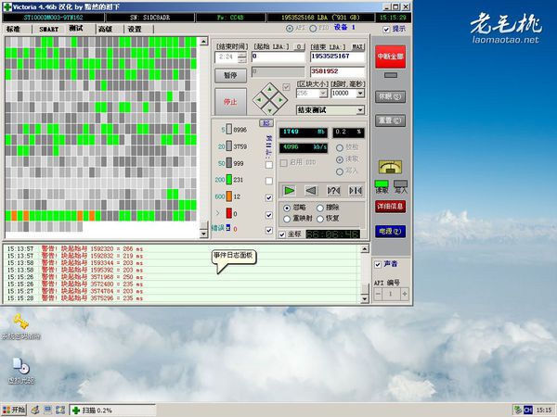Open the timeout 10000 dropdown
Image resolution: width=557 pixels, height=417 pixels.
360,94
